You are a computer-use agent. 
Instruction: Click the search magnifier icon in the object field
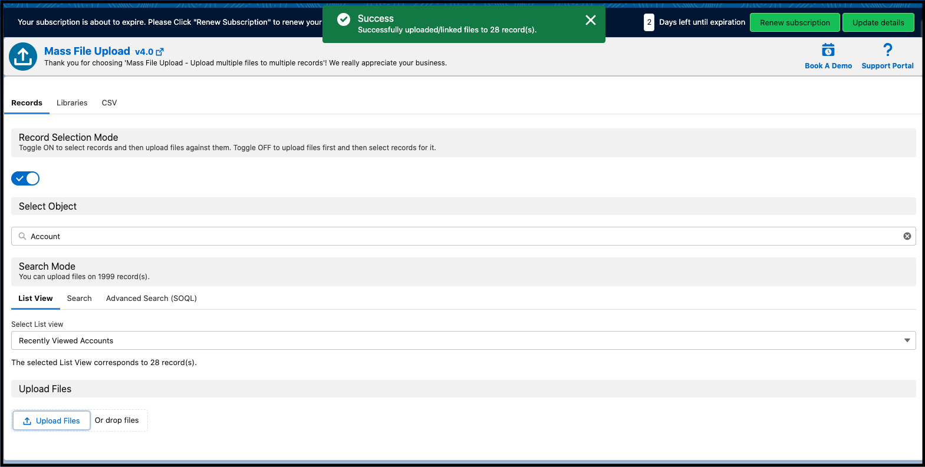(x=22, y=236)
